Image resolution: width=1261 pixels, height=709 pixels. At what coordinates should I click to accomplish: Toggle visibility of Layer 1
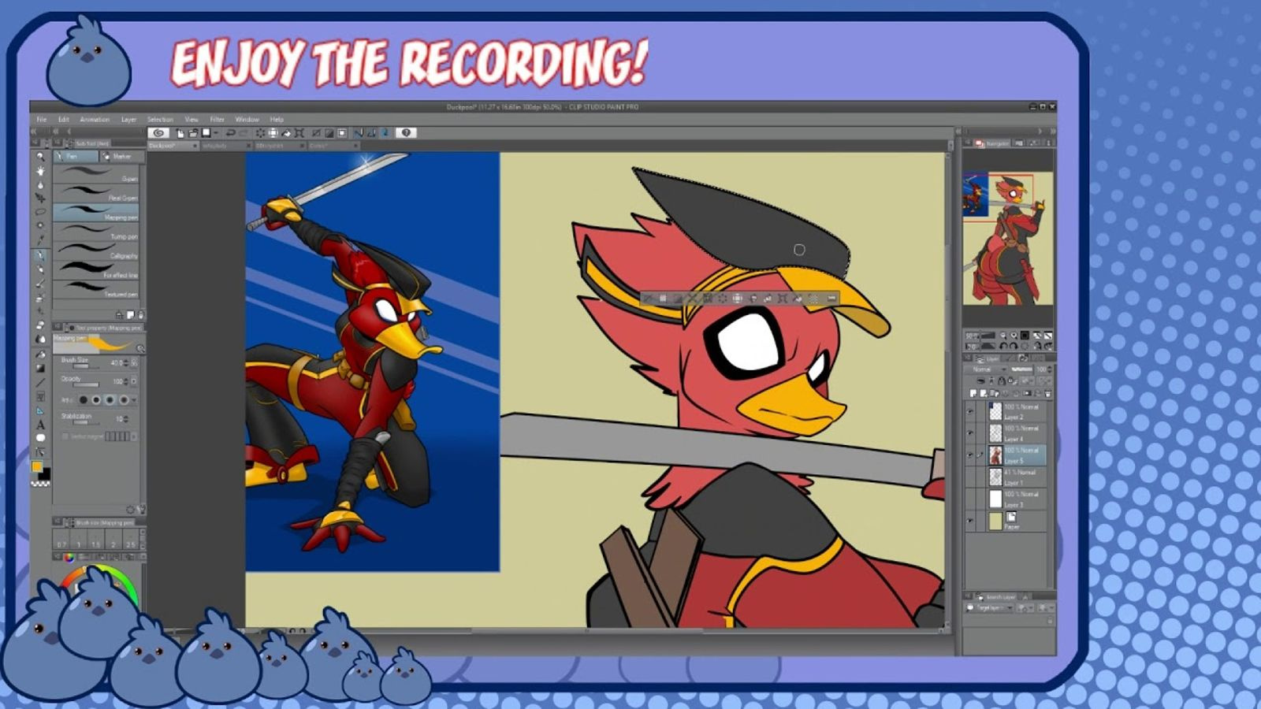970,477
